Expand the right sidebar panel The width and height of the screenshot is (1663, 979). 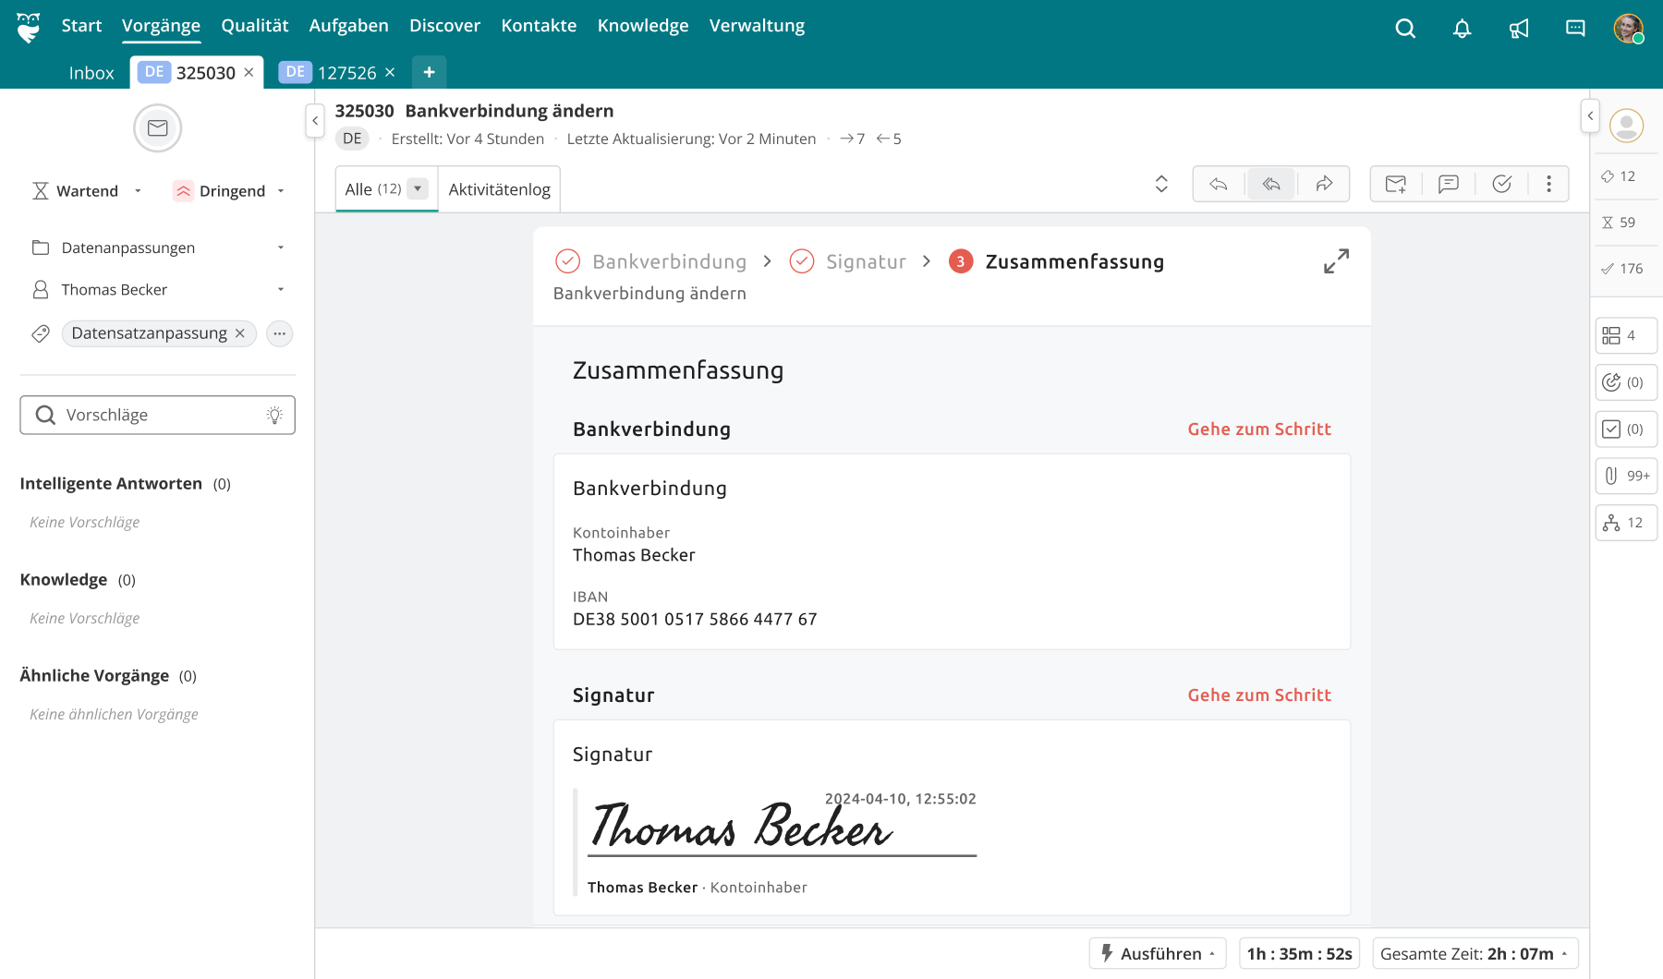1590,115
